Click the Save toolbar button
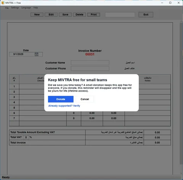 click(65, 14)
